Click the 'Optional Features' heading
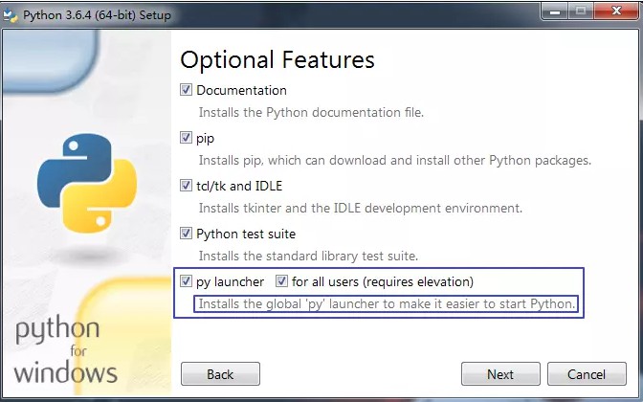 [277, 60]
